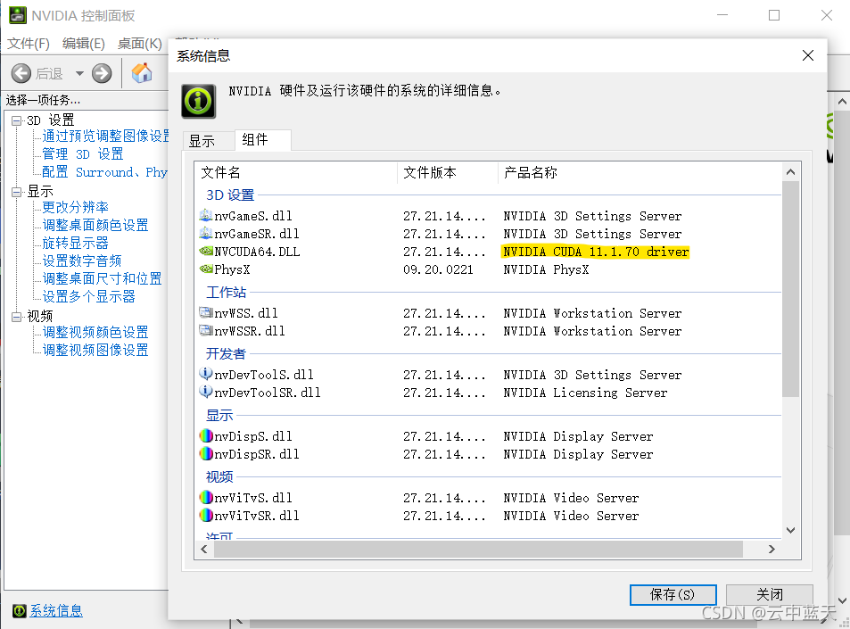Screen dimensions: 850x629
Task: Click the nvDevToolS.dll info icon
Action: pos(205,374)
